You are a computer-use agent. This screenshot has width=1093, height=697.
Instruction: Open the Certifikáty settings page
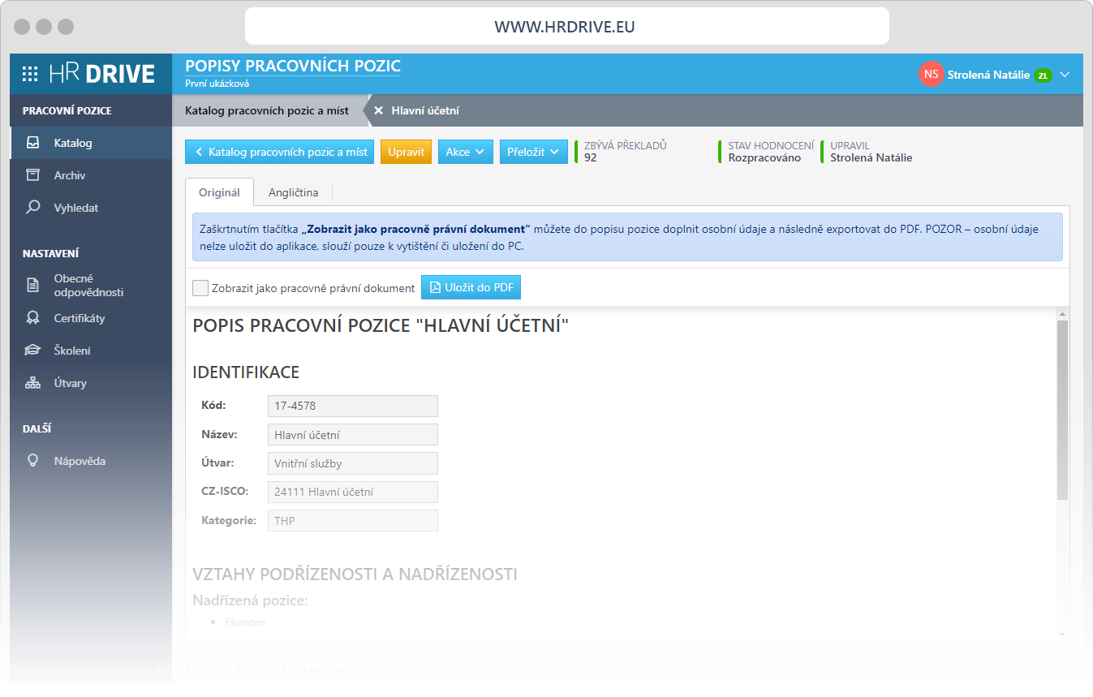79,317
